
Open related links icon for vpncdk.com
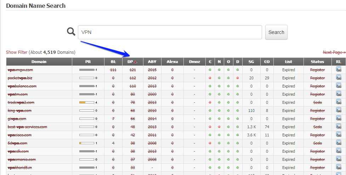point(339,151)
